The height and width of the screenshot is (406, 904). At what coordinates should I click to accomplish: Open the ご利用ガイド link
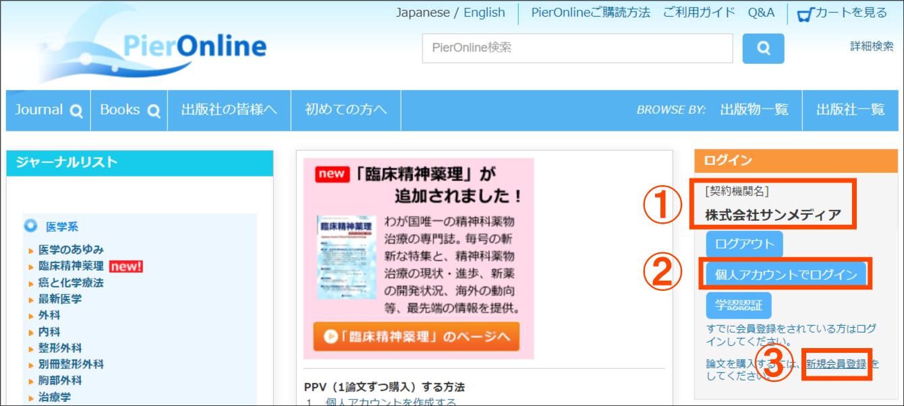[x=698, y=13]
